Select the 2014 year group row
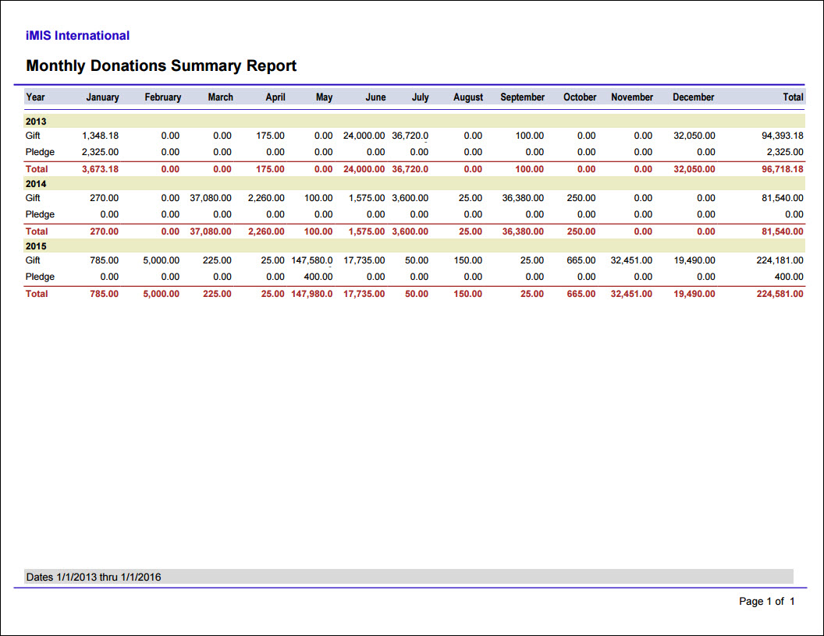Viewport: 824px width, 636px height. pos(414,184)
